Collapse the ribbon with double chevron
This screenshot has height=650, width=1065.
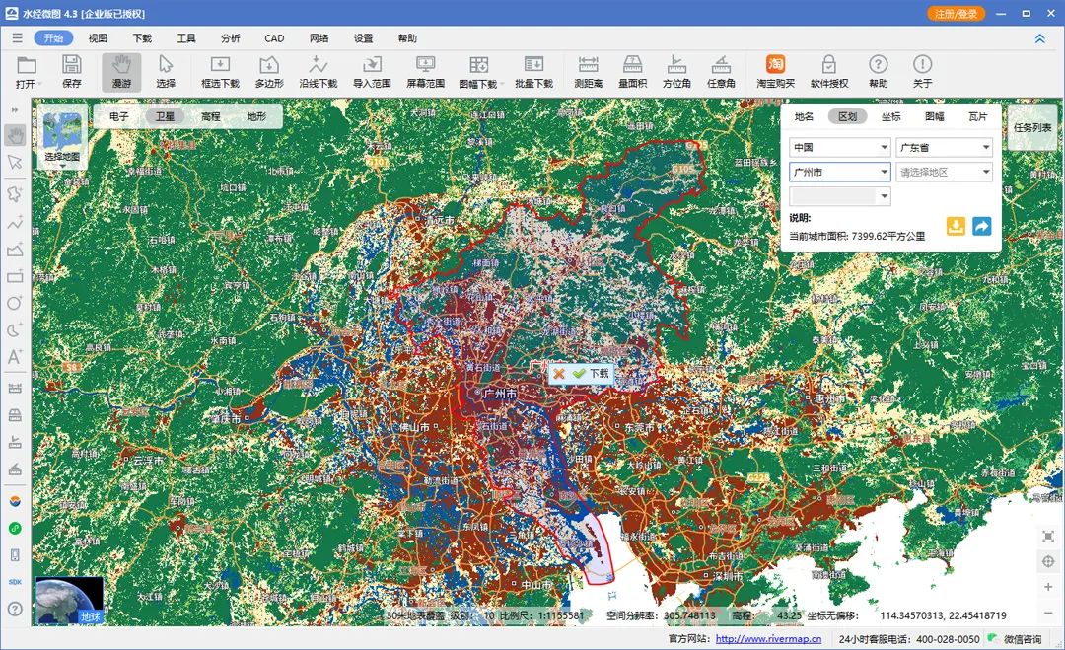click(1040, 38)
